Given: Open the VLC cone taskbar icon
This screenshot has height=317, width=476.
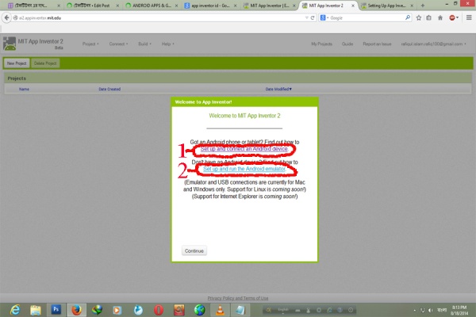Looking at the screenshot, I should pyautogui.click(x=220, y=310).
